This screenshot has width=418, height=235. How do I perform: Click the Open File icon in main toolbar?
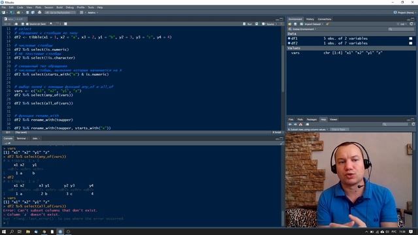pyautogui.click(x=18, y=12)
